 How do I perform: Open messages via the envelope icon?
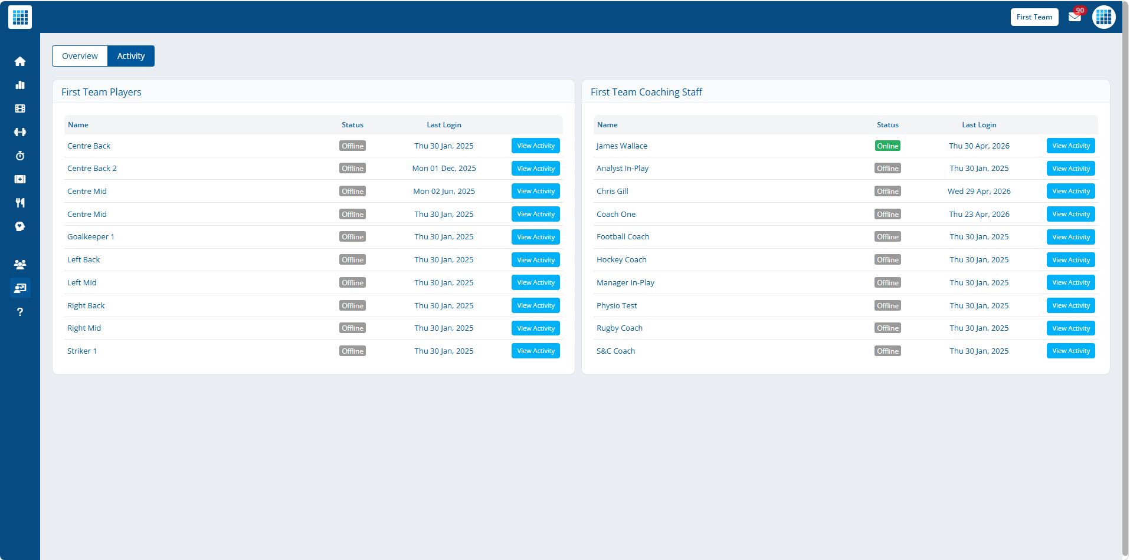(1075, 17)
